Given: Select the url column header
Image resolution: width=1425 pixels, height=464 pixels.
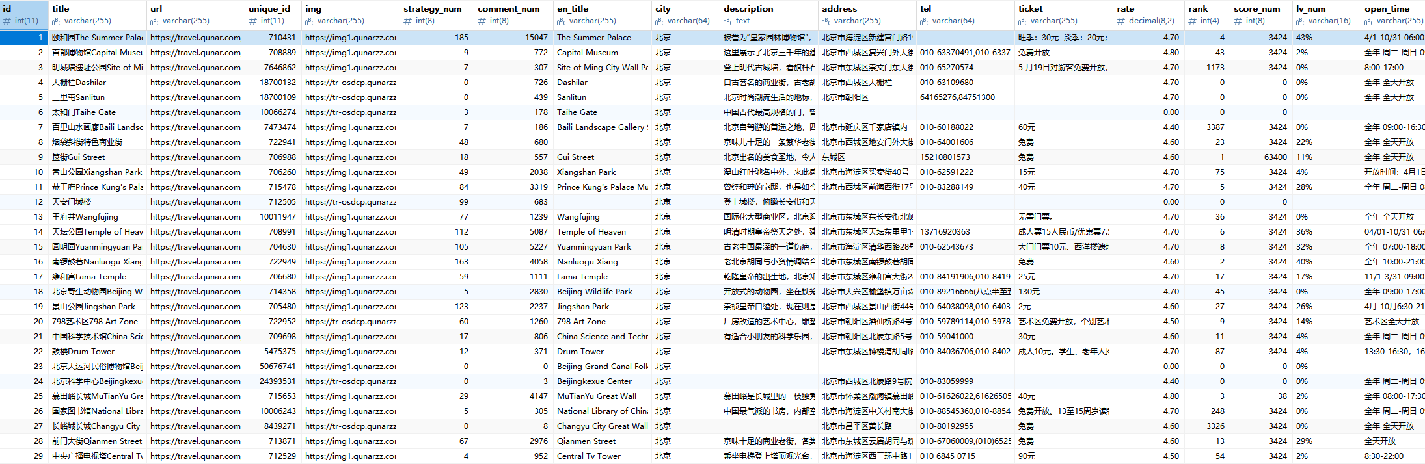Looking at the screenshot, I should click(x=195, y=14).
